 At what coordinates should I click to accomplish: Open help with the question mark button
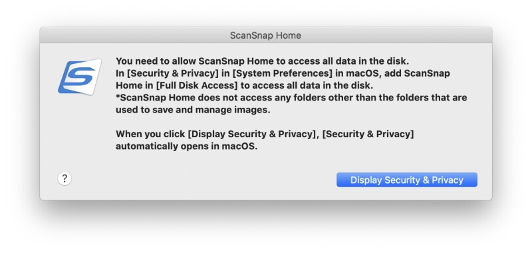tap(65, 178)
